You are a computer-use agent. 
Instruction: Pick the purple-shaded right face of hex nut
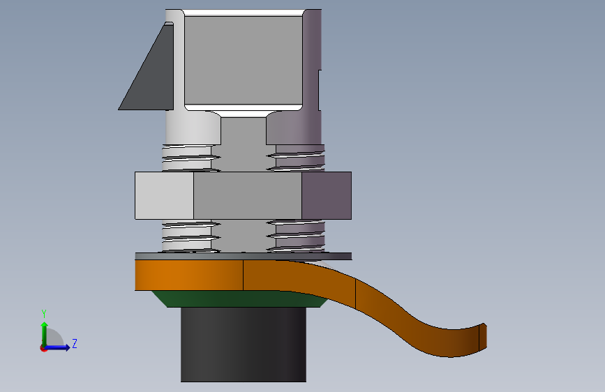(327, 195)
